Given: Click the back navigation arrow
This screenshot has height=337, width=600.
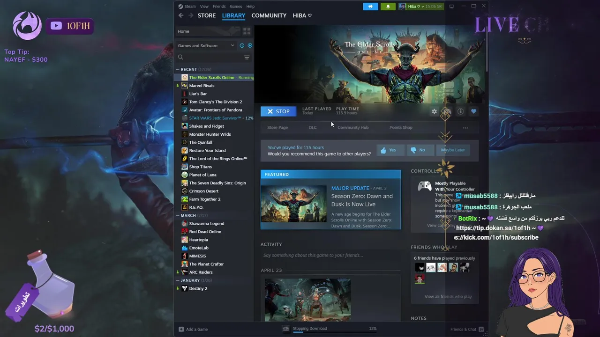Looking at the screenshot, I should (x=181, y=15).
